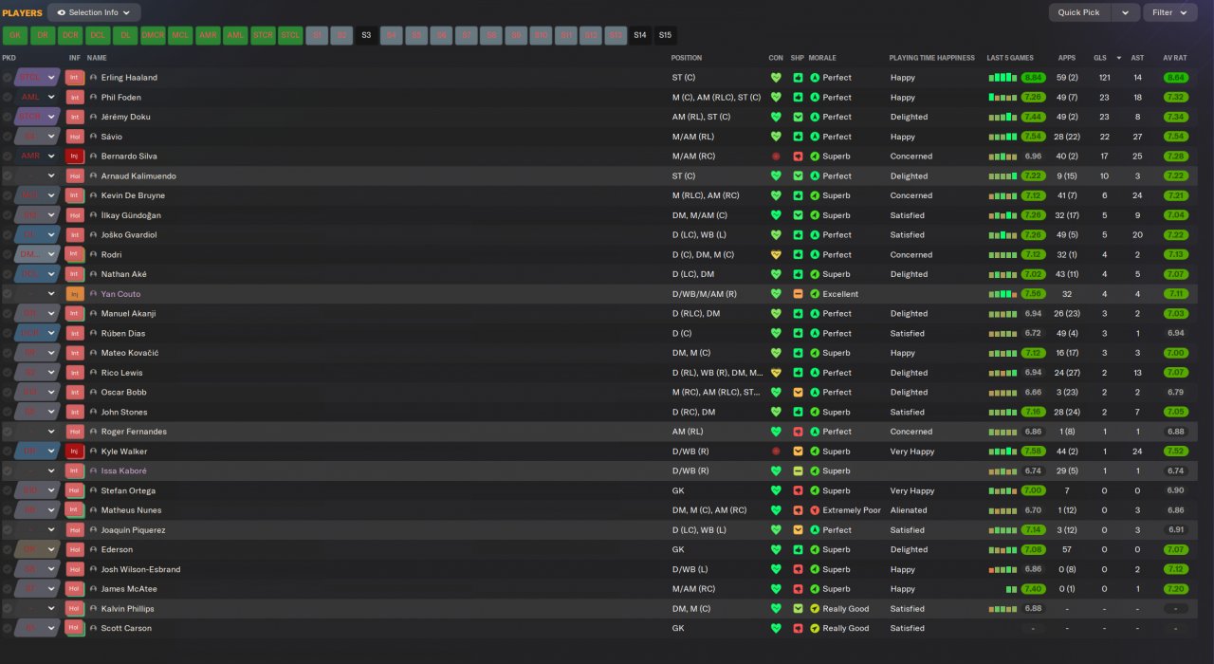Tick the select circle for Ederson
1214x664 pixels.
tap(8, 550)
